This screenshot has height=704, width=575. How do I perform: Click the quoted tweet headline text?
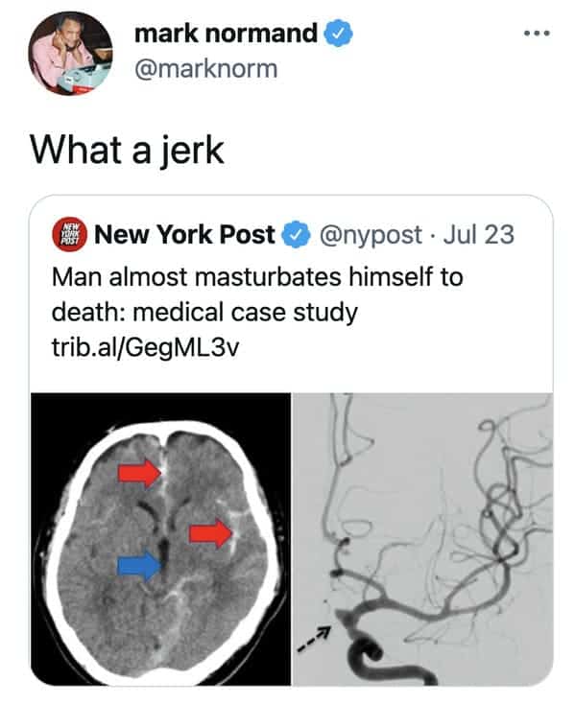(x=257, y=294)
